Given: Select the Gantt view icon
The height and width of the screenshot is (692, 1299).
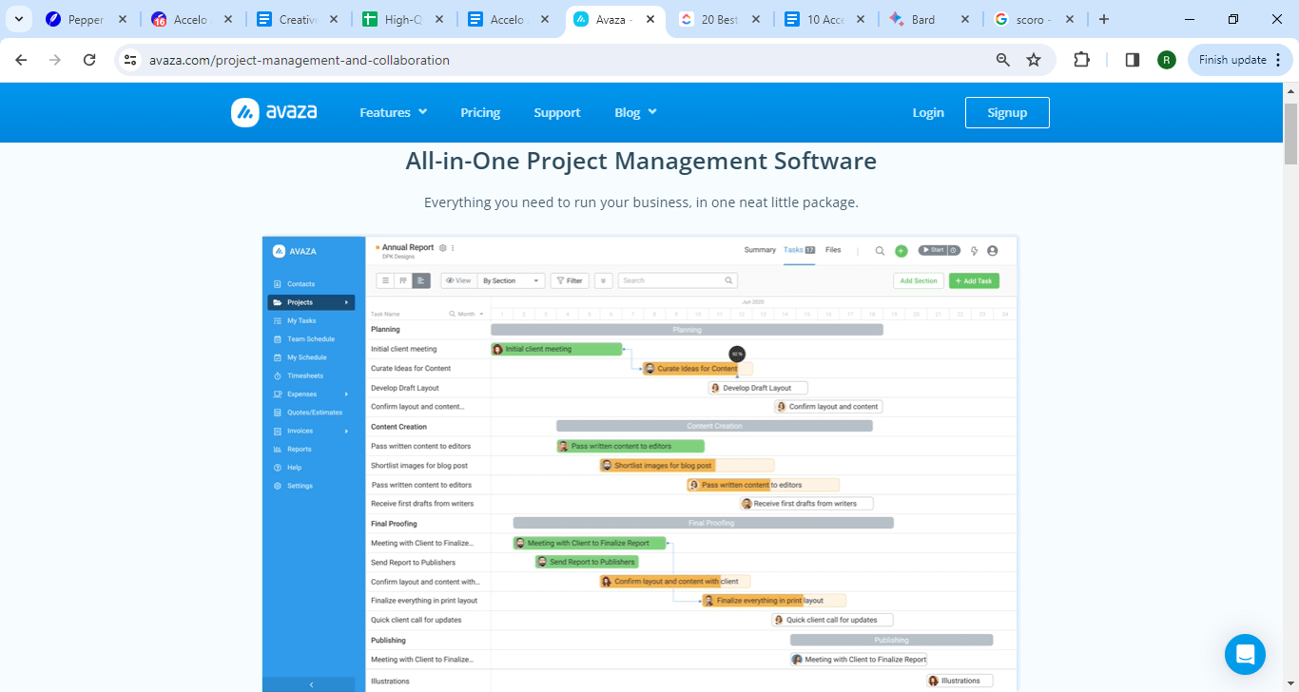Looking at the screenshot, I should (421, 280).
